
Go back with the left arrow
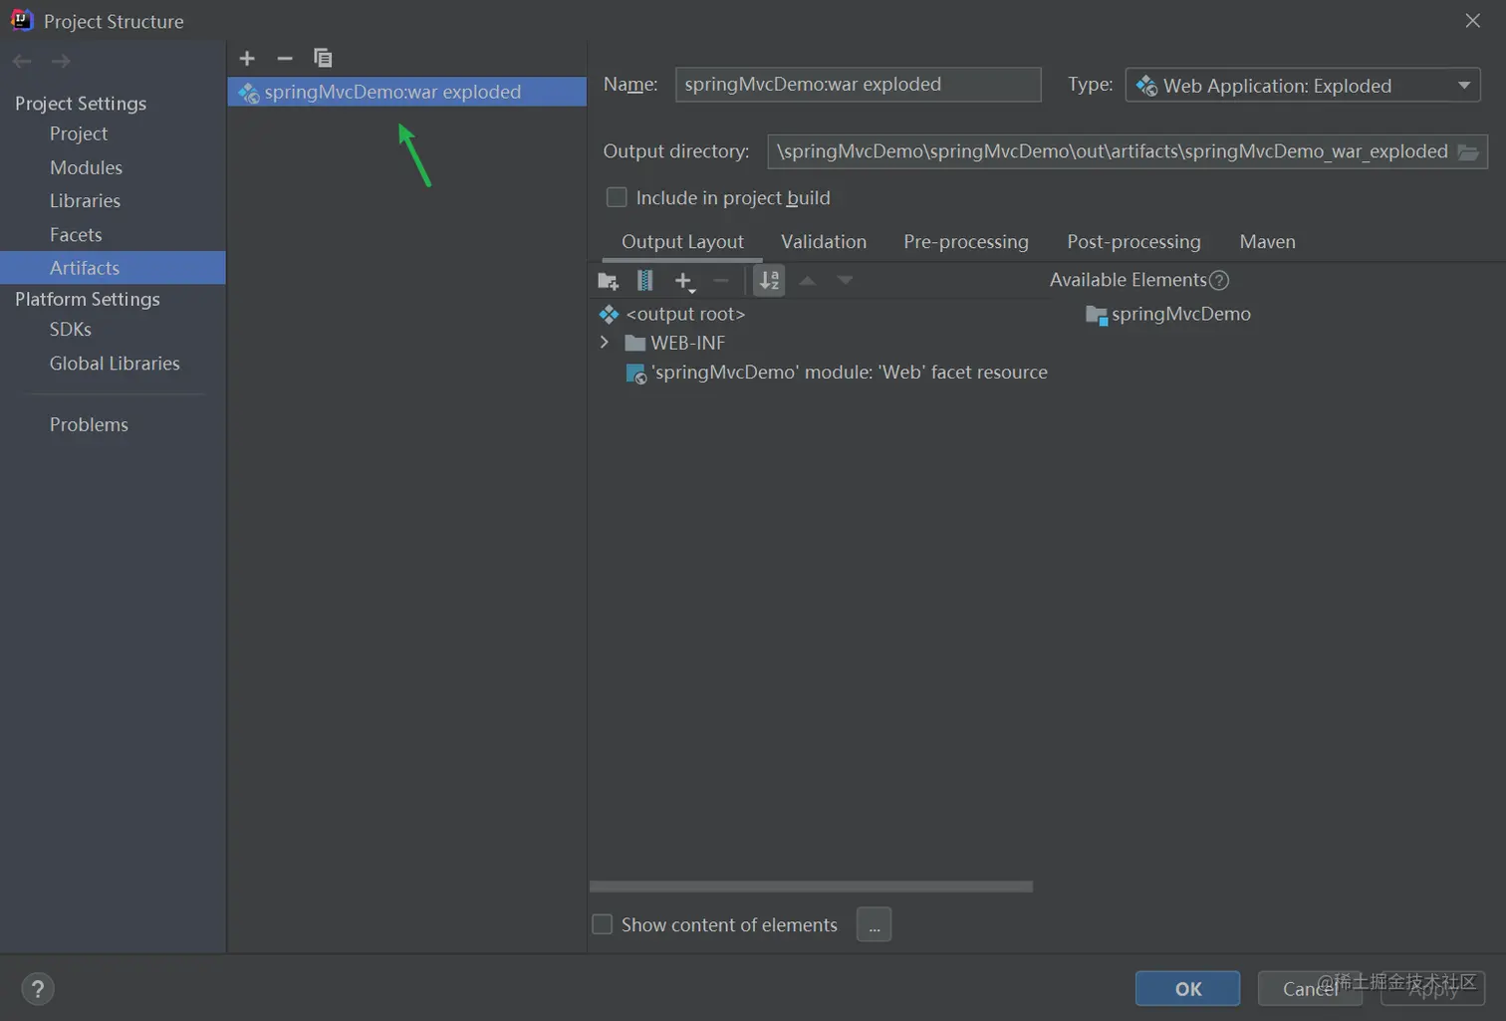click(22, 62)
